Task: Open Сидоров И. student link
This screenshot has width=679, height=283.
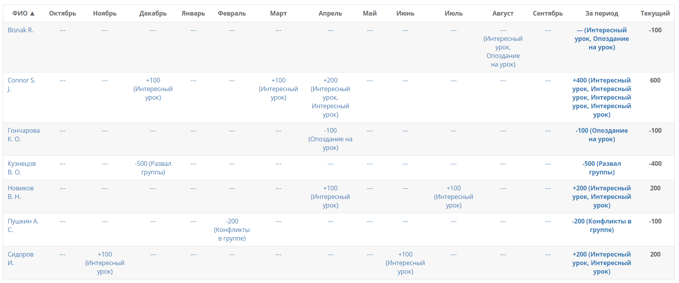Action: [x=21, y=258]
